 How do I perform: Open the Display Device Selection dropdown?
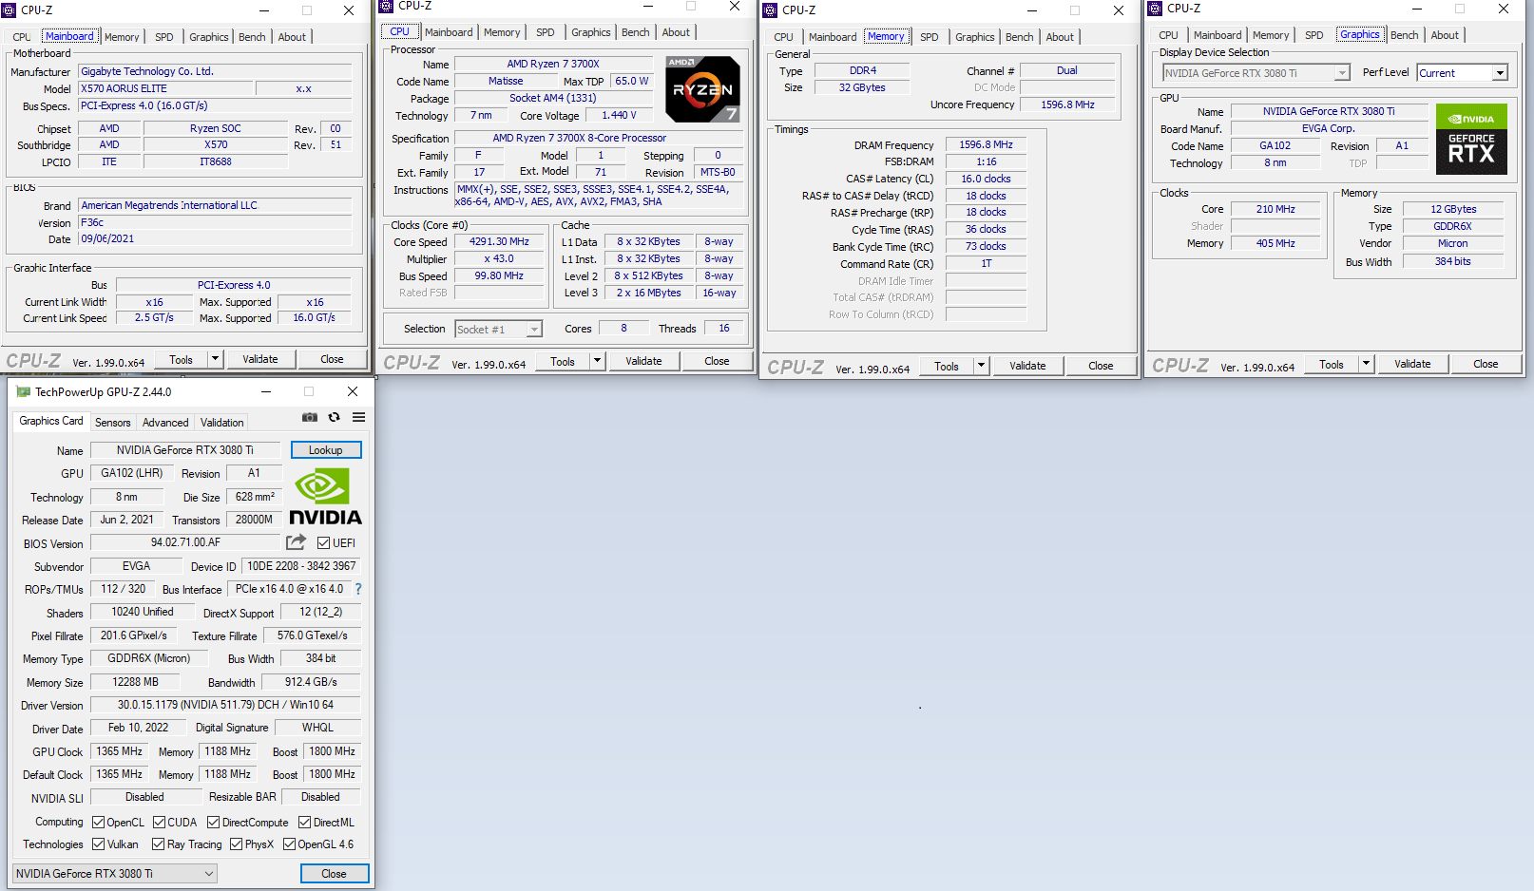[1256, 73]
